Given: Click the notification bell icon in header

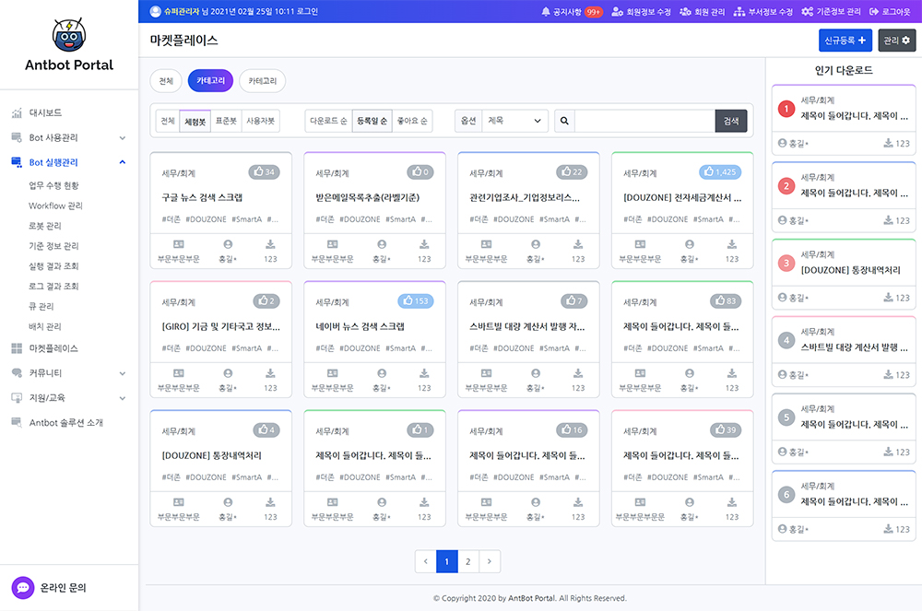Looking at the screenshot, I should pyautogui.click(x=546, y=12).
